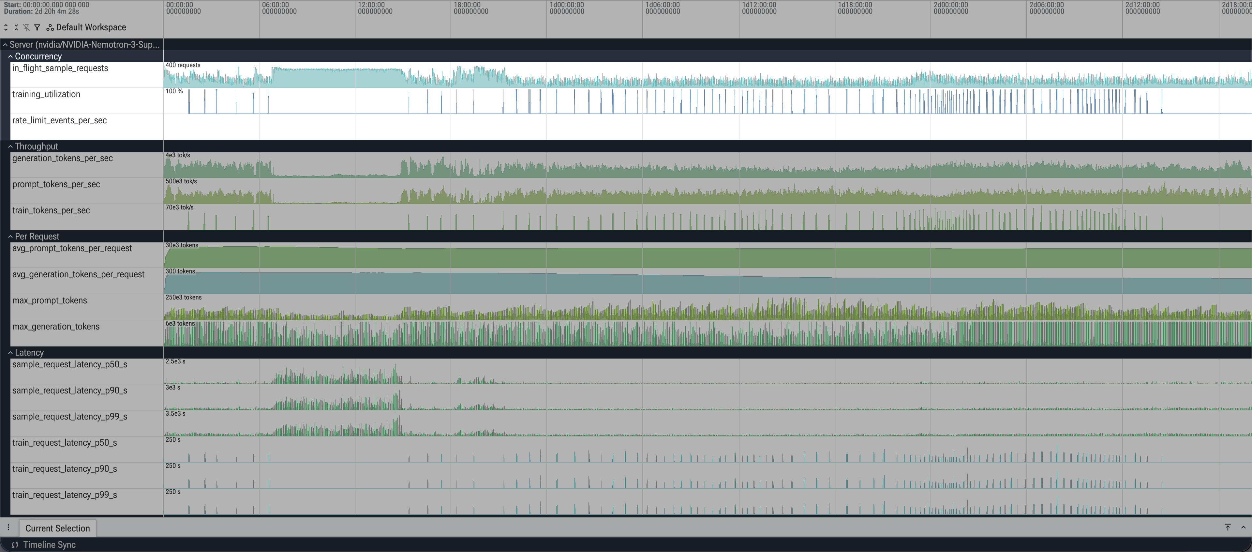The width and height of the screenshot is (1252, 552).
Task: Click the 100 % scale label
Action: [174, 91]
